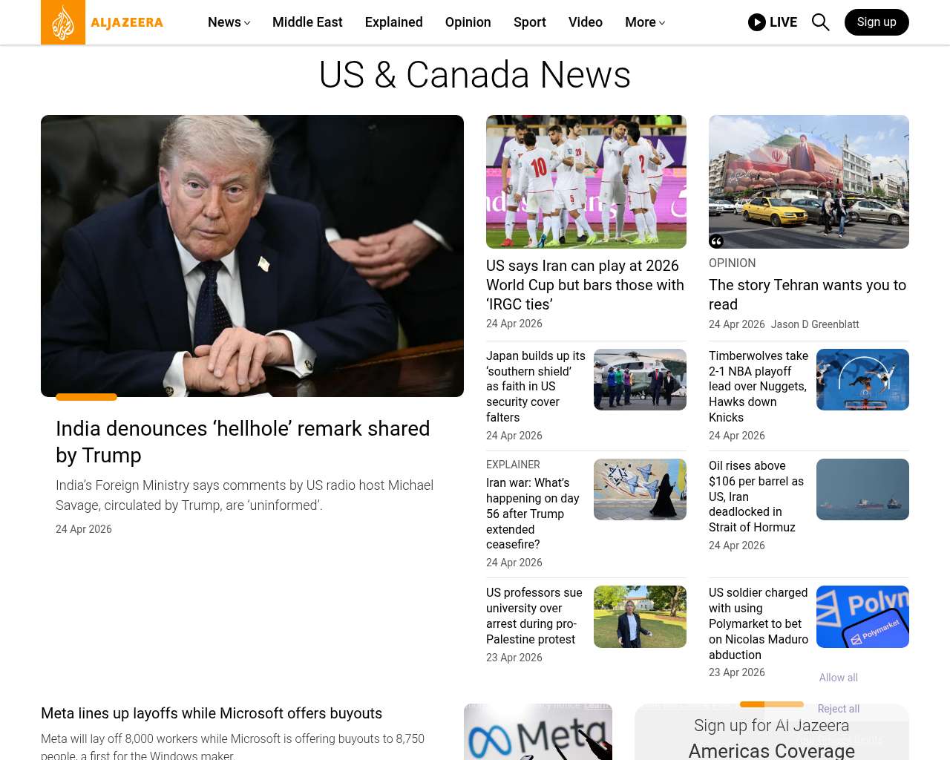Click the EXPLAINER label text

513,465
